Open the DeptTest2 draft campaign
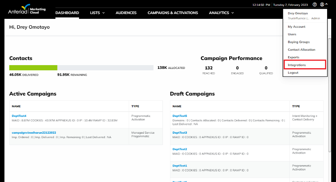Screen dimensions: 336x182 pyautogui.click(x=180, y=149)
